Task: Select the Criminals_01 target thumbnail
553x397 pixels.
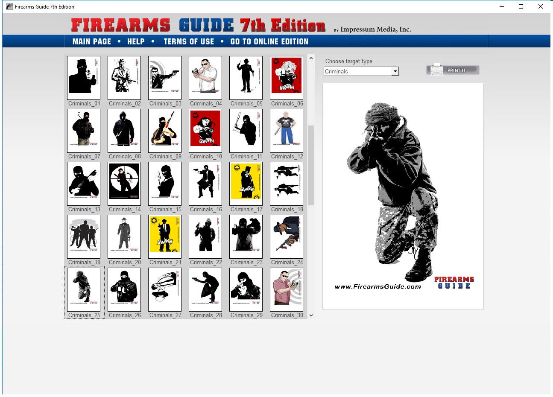Action: tap(84, 78)
